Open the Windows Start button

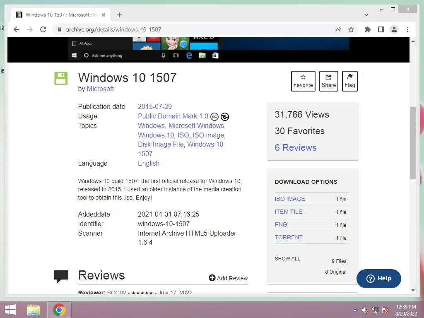[x=10, y=310]
